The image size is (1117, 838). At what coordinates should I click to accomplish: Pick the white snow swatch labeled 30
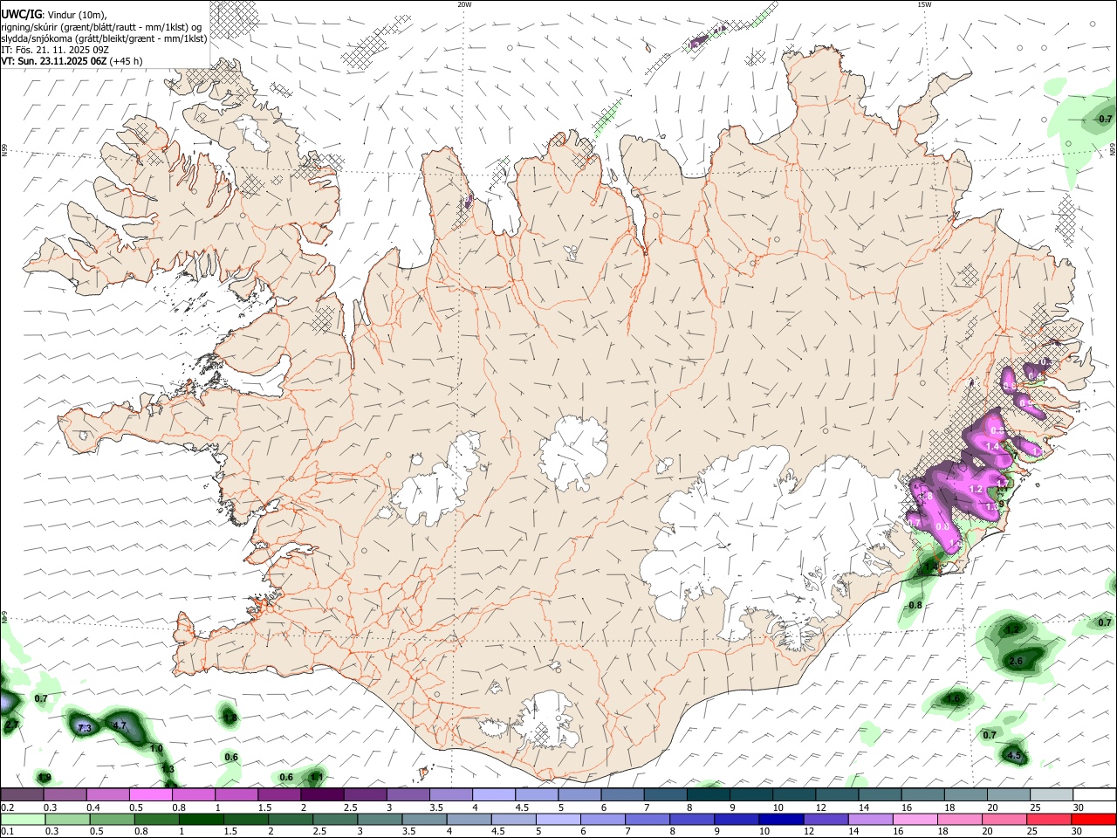point(1094,795)
